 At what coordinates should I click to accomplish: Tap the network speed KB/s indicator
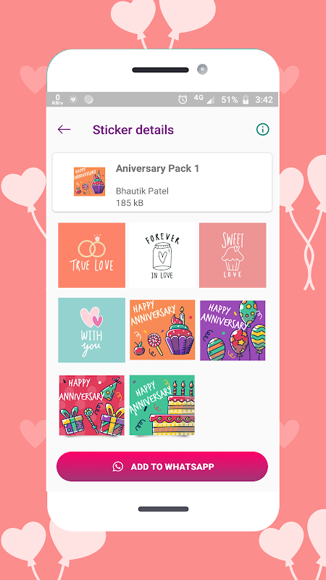pyautogui.click(x=57, y=99)
